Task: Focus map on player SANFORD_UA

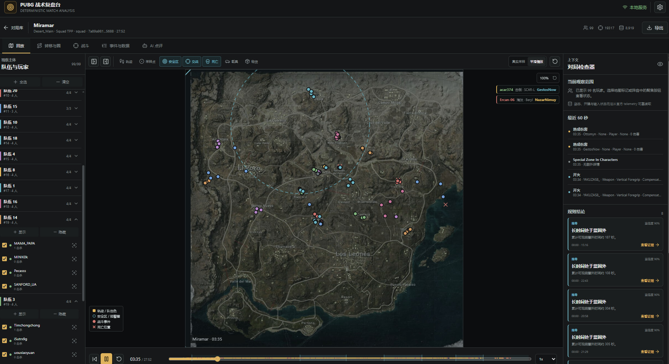Action: click(74, 286)
